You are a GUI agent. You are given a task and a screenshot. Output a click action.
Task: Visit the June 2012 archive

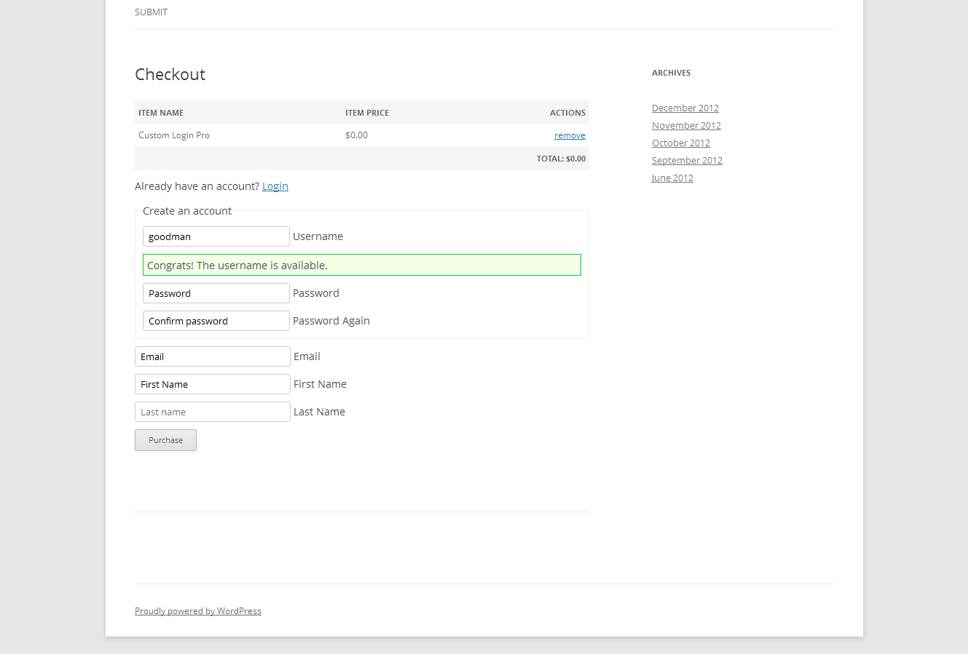pos(672,178)
